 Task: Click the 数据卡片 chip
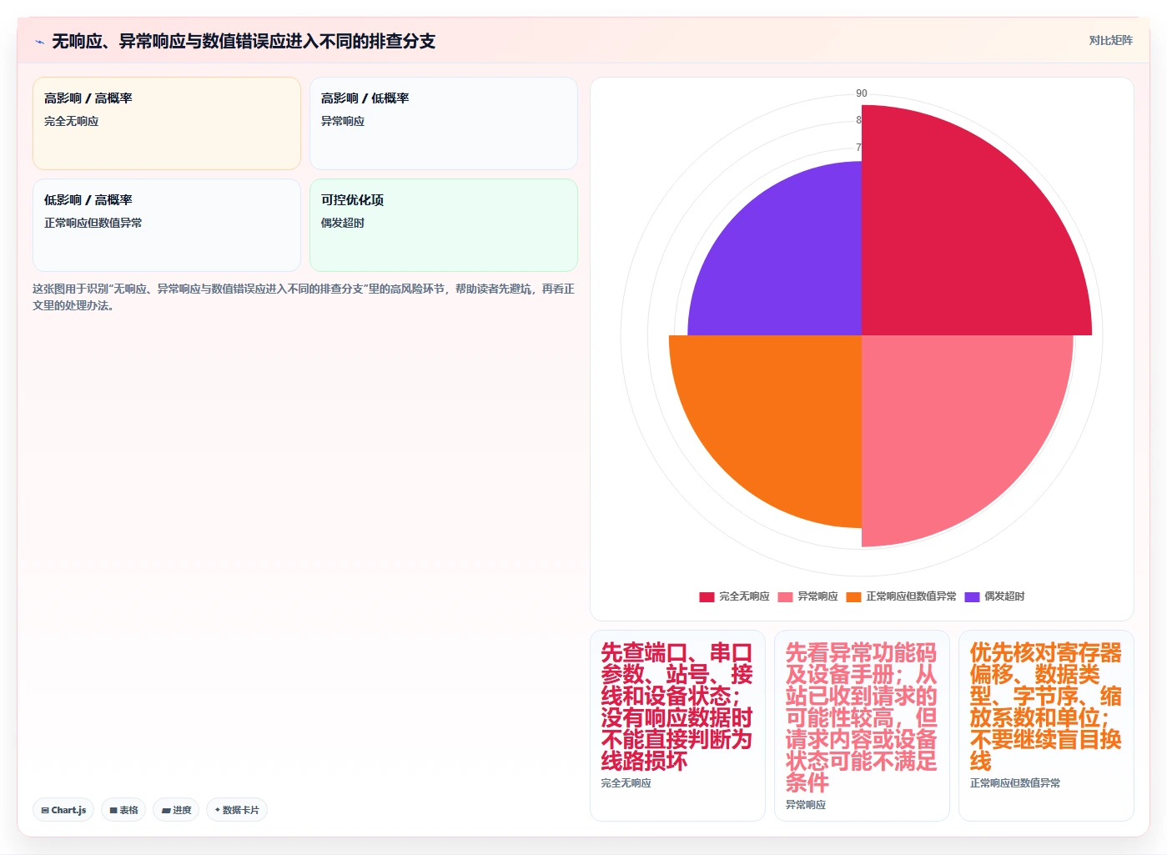[x=237, y=810]
